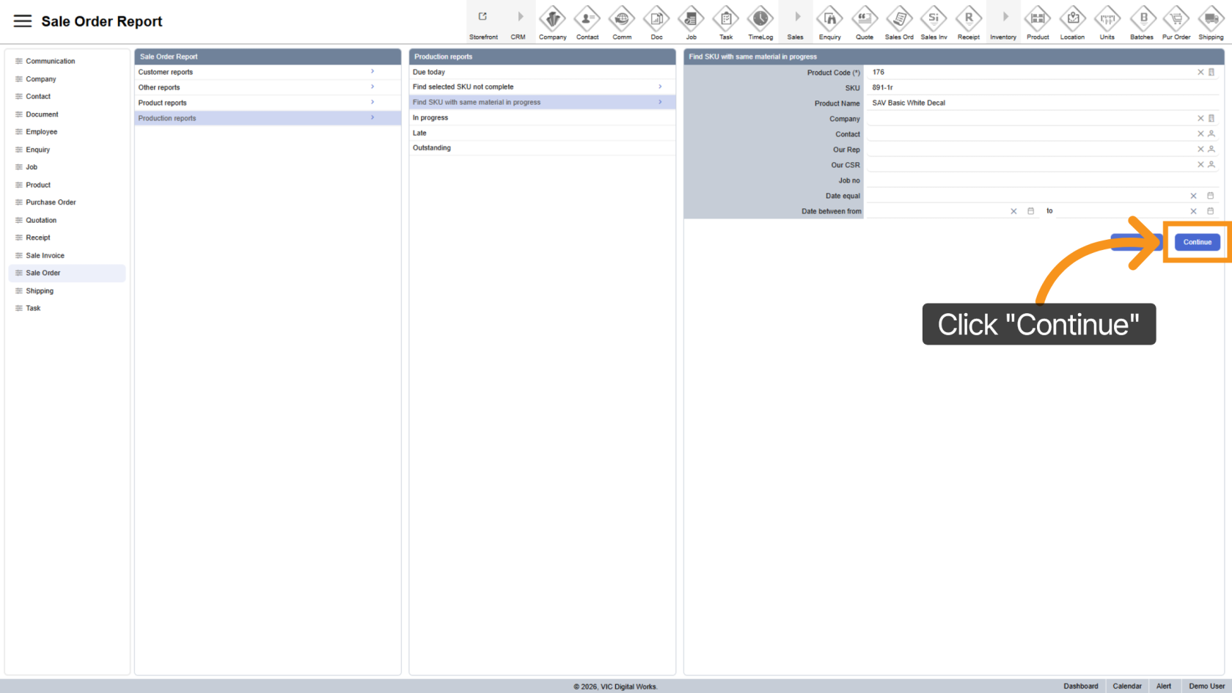Select In progress report
This screenshot has height=693, width=1232.
pyautogui.click(x=542, y=117)
